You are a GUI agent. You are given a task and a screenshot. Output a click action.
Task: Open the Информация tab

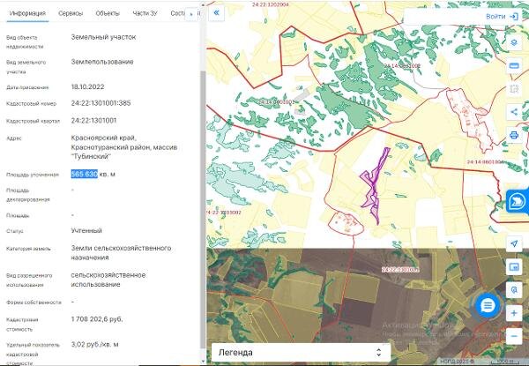27,13
